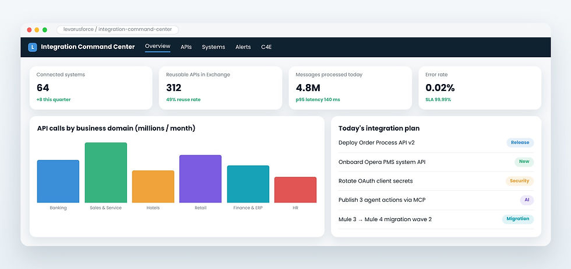The width and height of the screenshot is (571, 269).
Task: Click the green window maximize dot
Action: [x=45, y=30]
